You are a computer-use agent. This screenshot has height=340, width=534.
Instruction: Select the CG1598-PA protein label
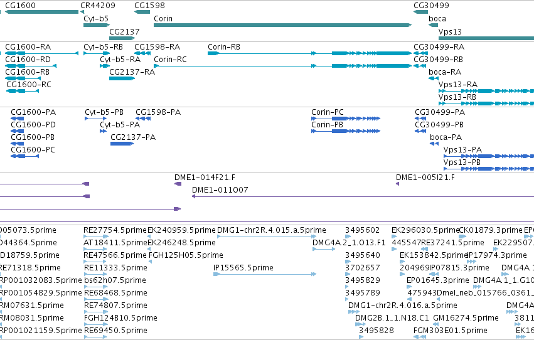point(158,112)
